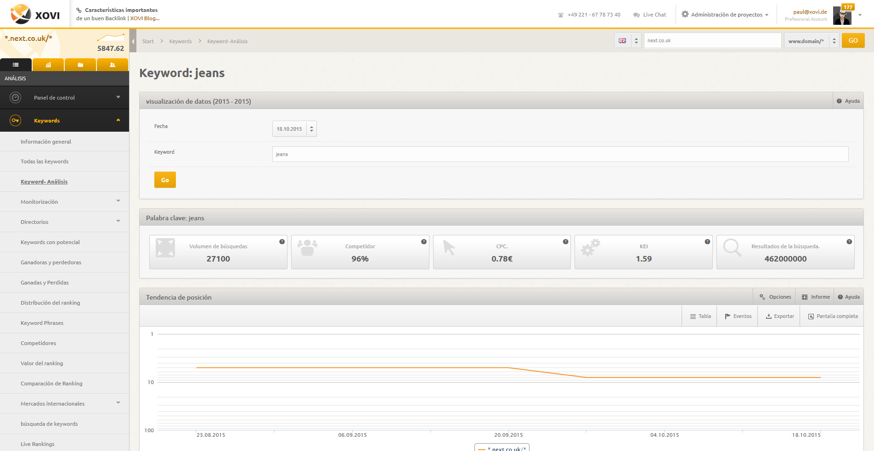Click the CPC cursor icon
874x451 pixels.
point(449,248)
